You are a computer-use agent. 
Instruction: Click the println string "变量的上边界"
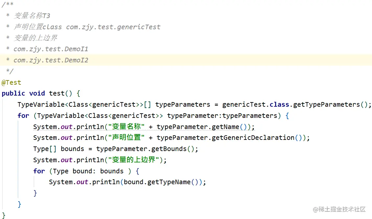(134, 160)
